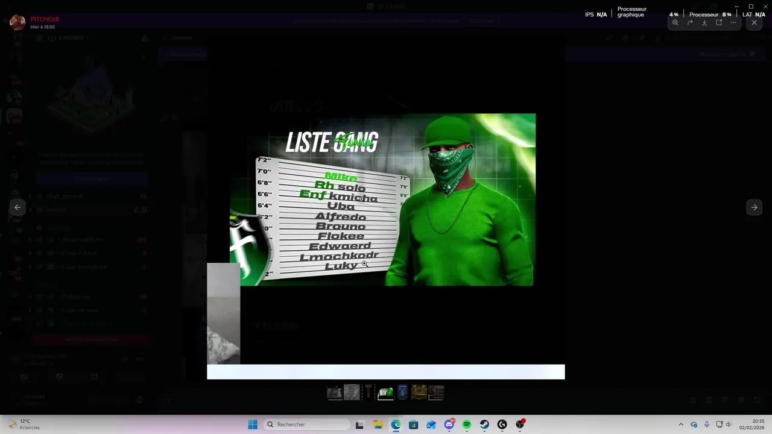
Task: Select the green gang list thumbnail
Action: point(385,392)
